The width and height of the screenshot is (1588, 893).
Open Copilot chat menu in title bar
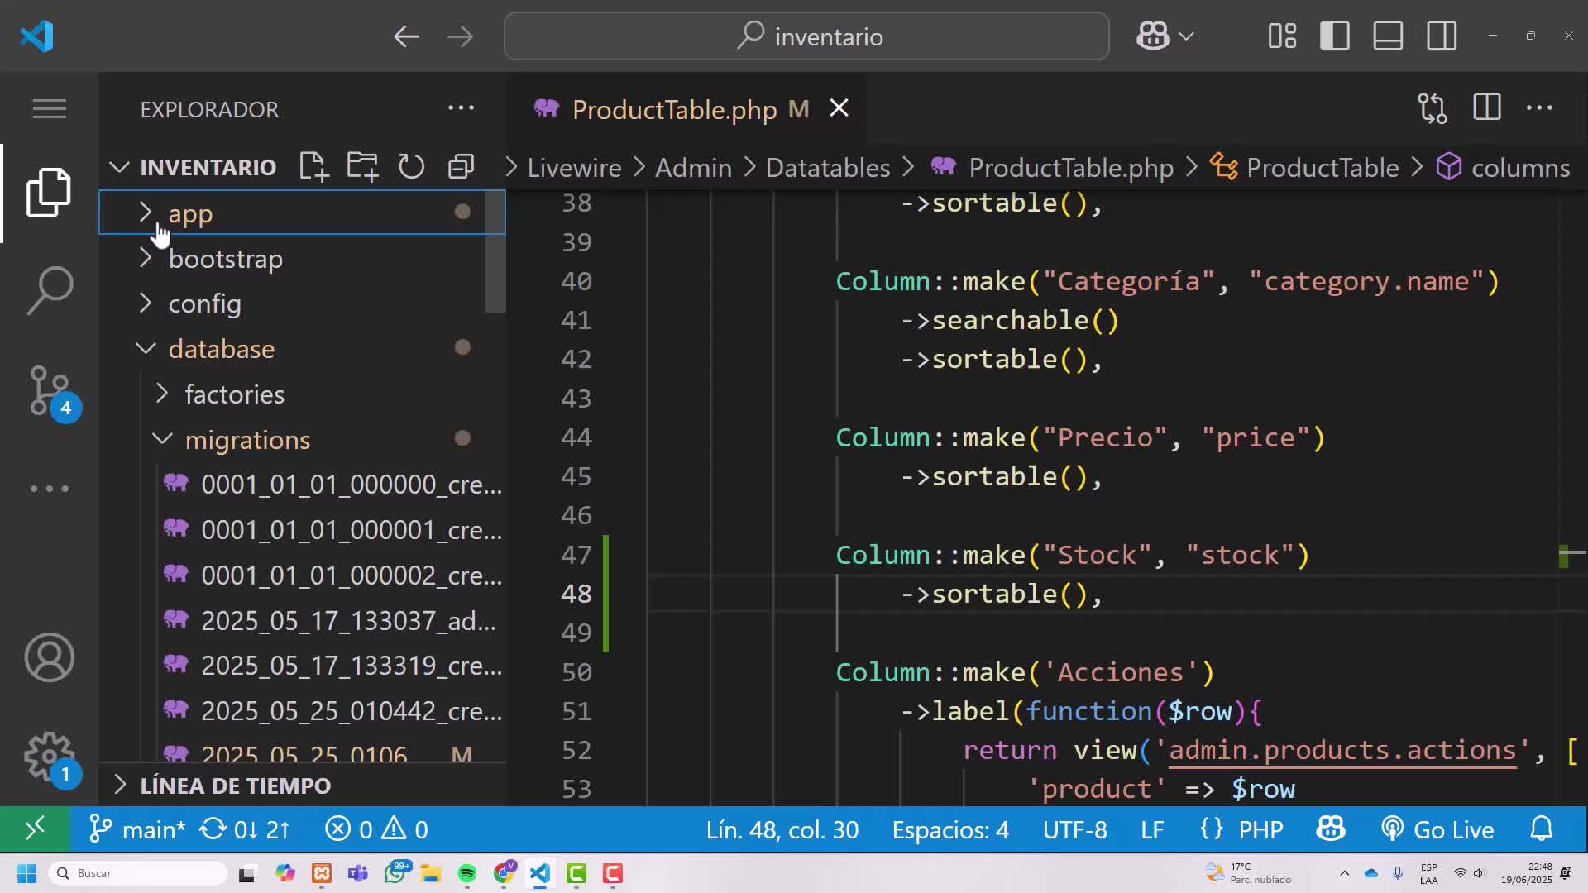coord(1152,36)
